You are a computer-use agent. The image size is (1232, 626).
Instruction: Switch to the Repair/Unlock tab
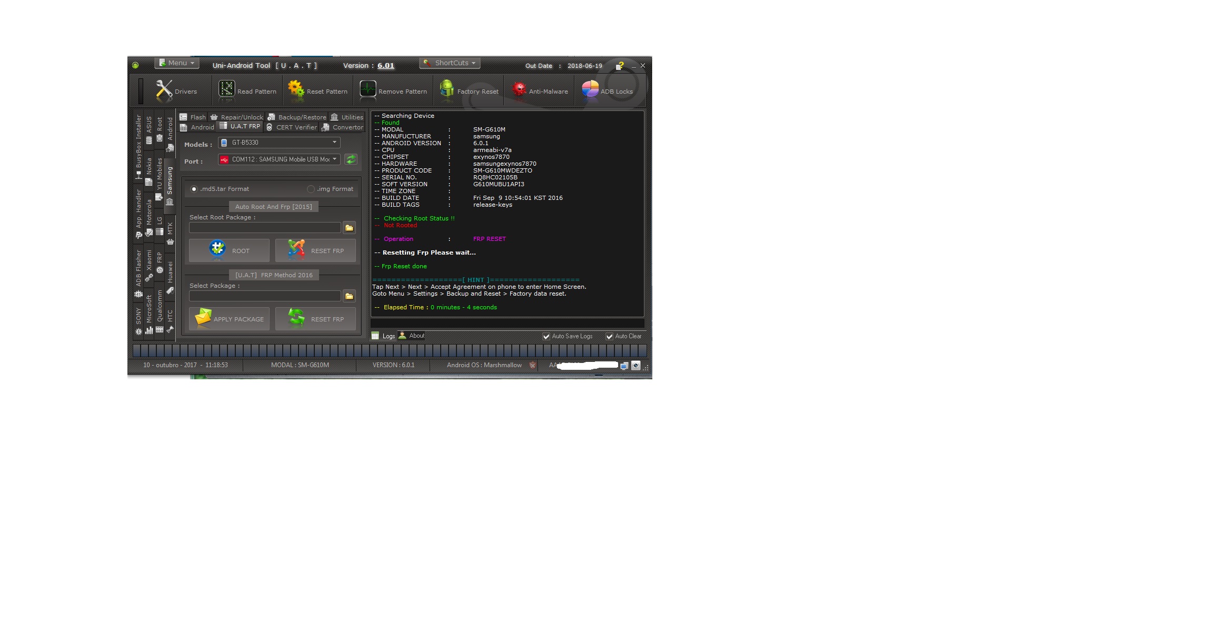click(x=236, y=117)
